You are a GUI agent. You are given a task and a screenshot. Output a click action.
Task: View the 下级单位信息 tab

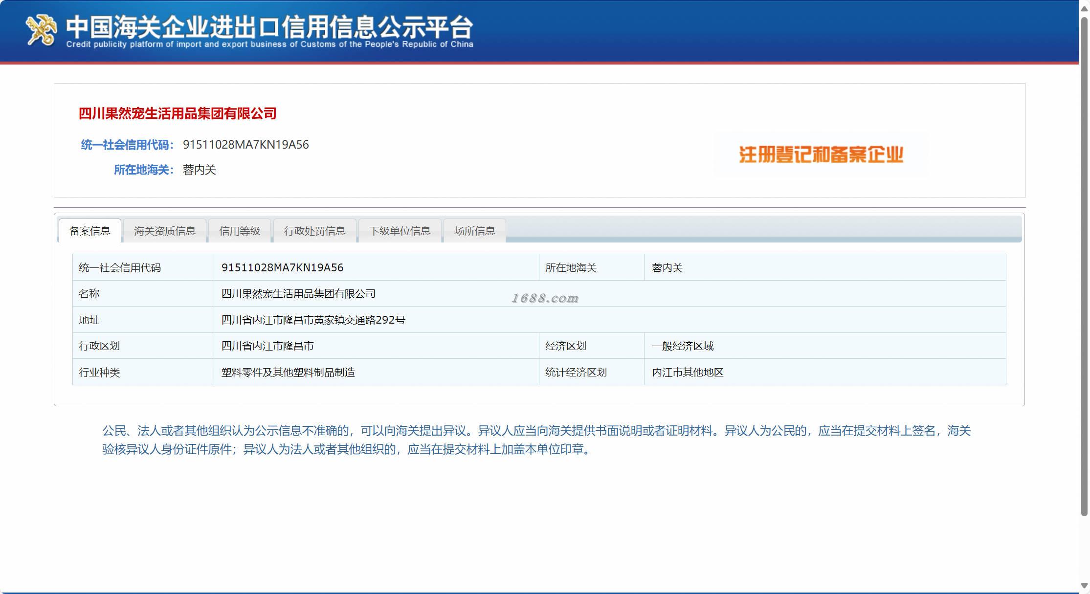tap(400, 231)
